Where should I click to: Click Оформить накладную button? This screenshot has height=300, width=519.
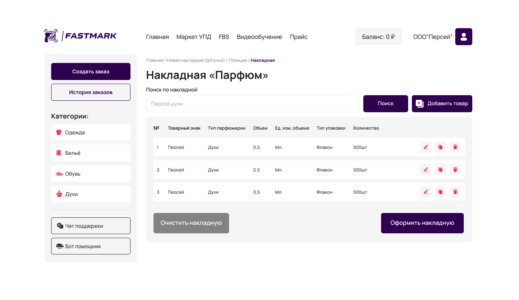(422, 223)
